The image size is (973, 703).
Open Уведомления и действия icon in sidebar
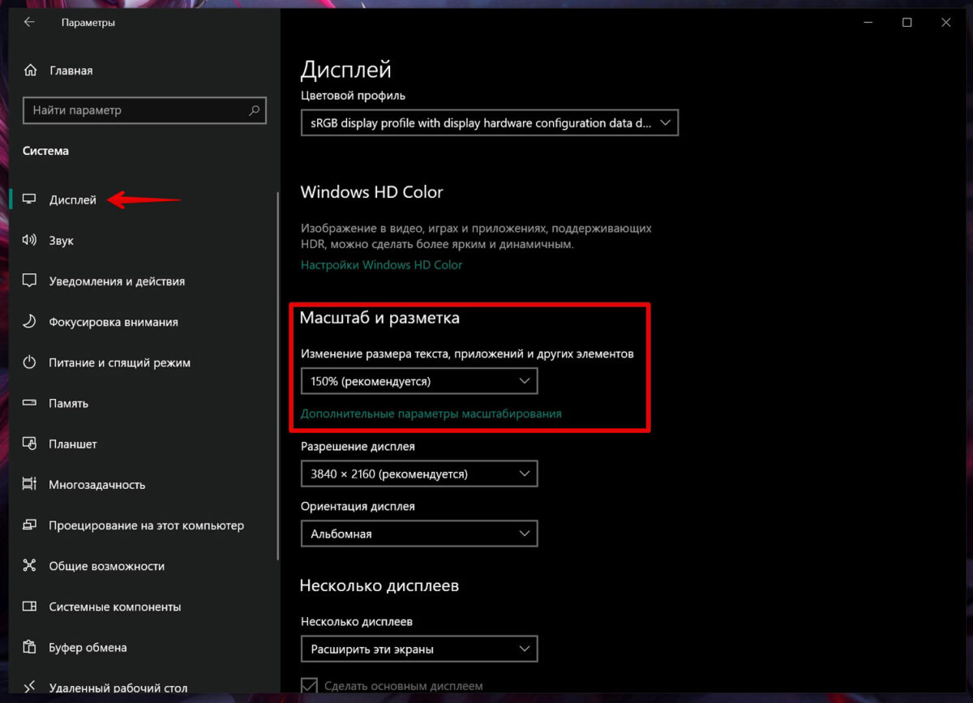pyautogui.click(x=30, y=281)
